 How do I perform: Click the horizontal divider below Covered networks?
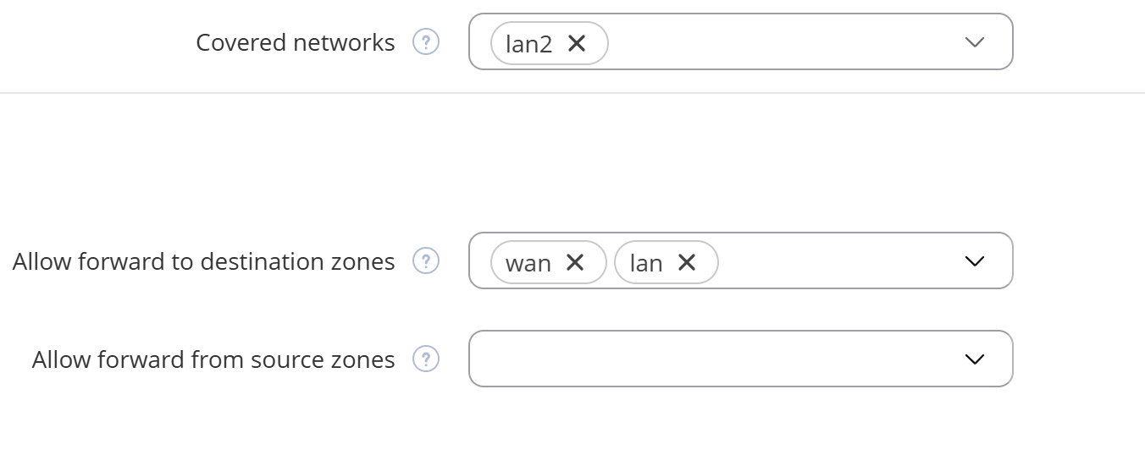tap(572, 93)
